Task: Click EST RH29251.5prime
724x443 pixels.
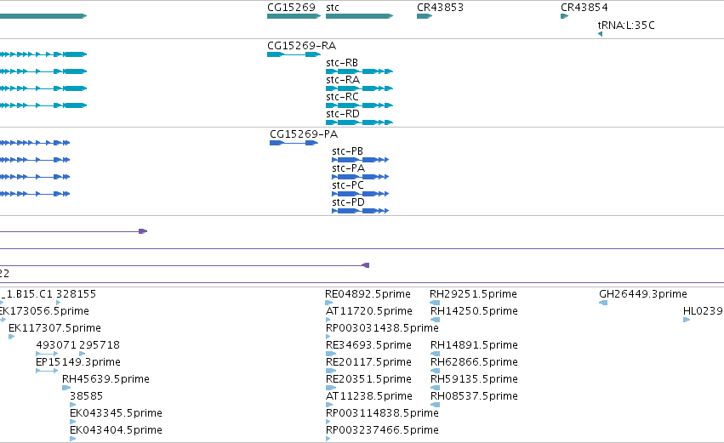Action: 435,303
